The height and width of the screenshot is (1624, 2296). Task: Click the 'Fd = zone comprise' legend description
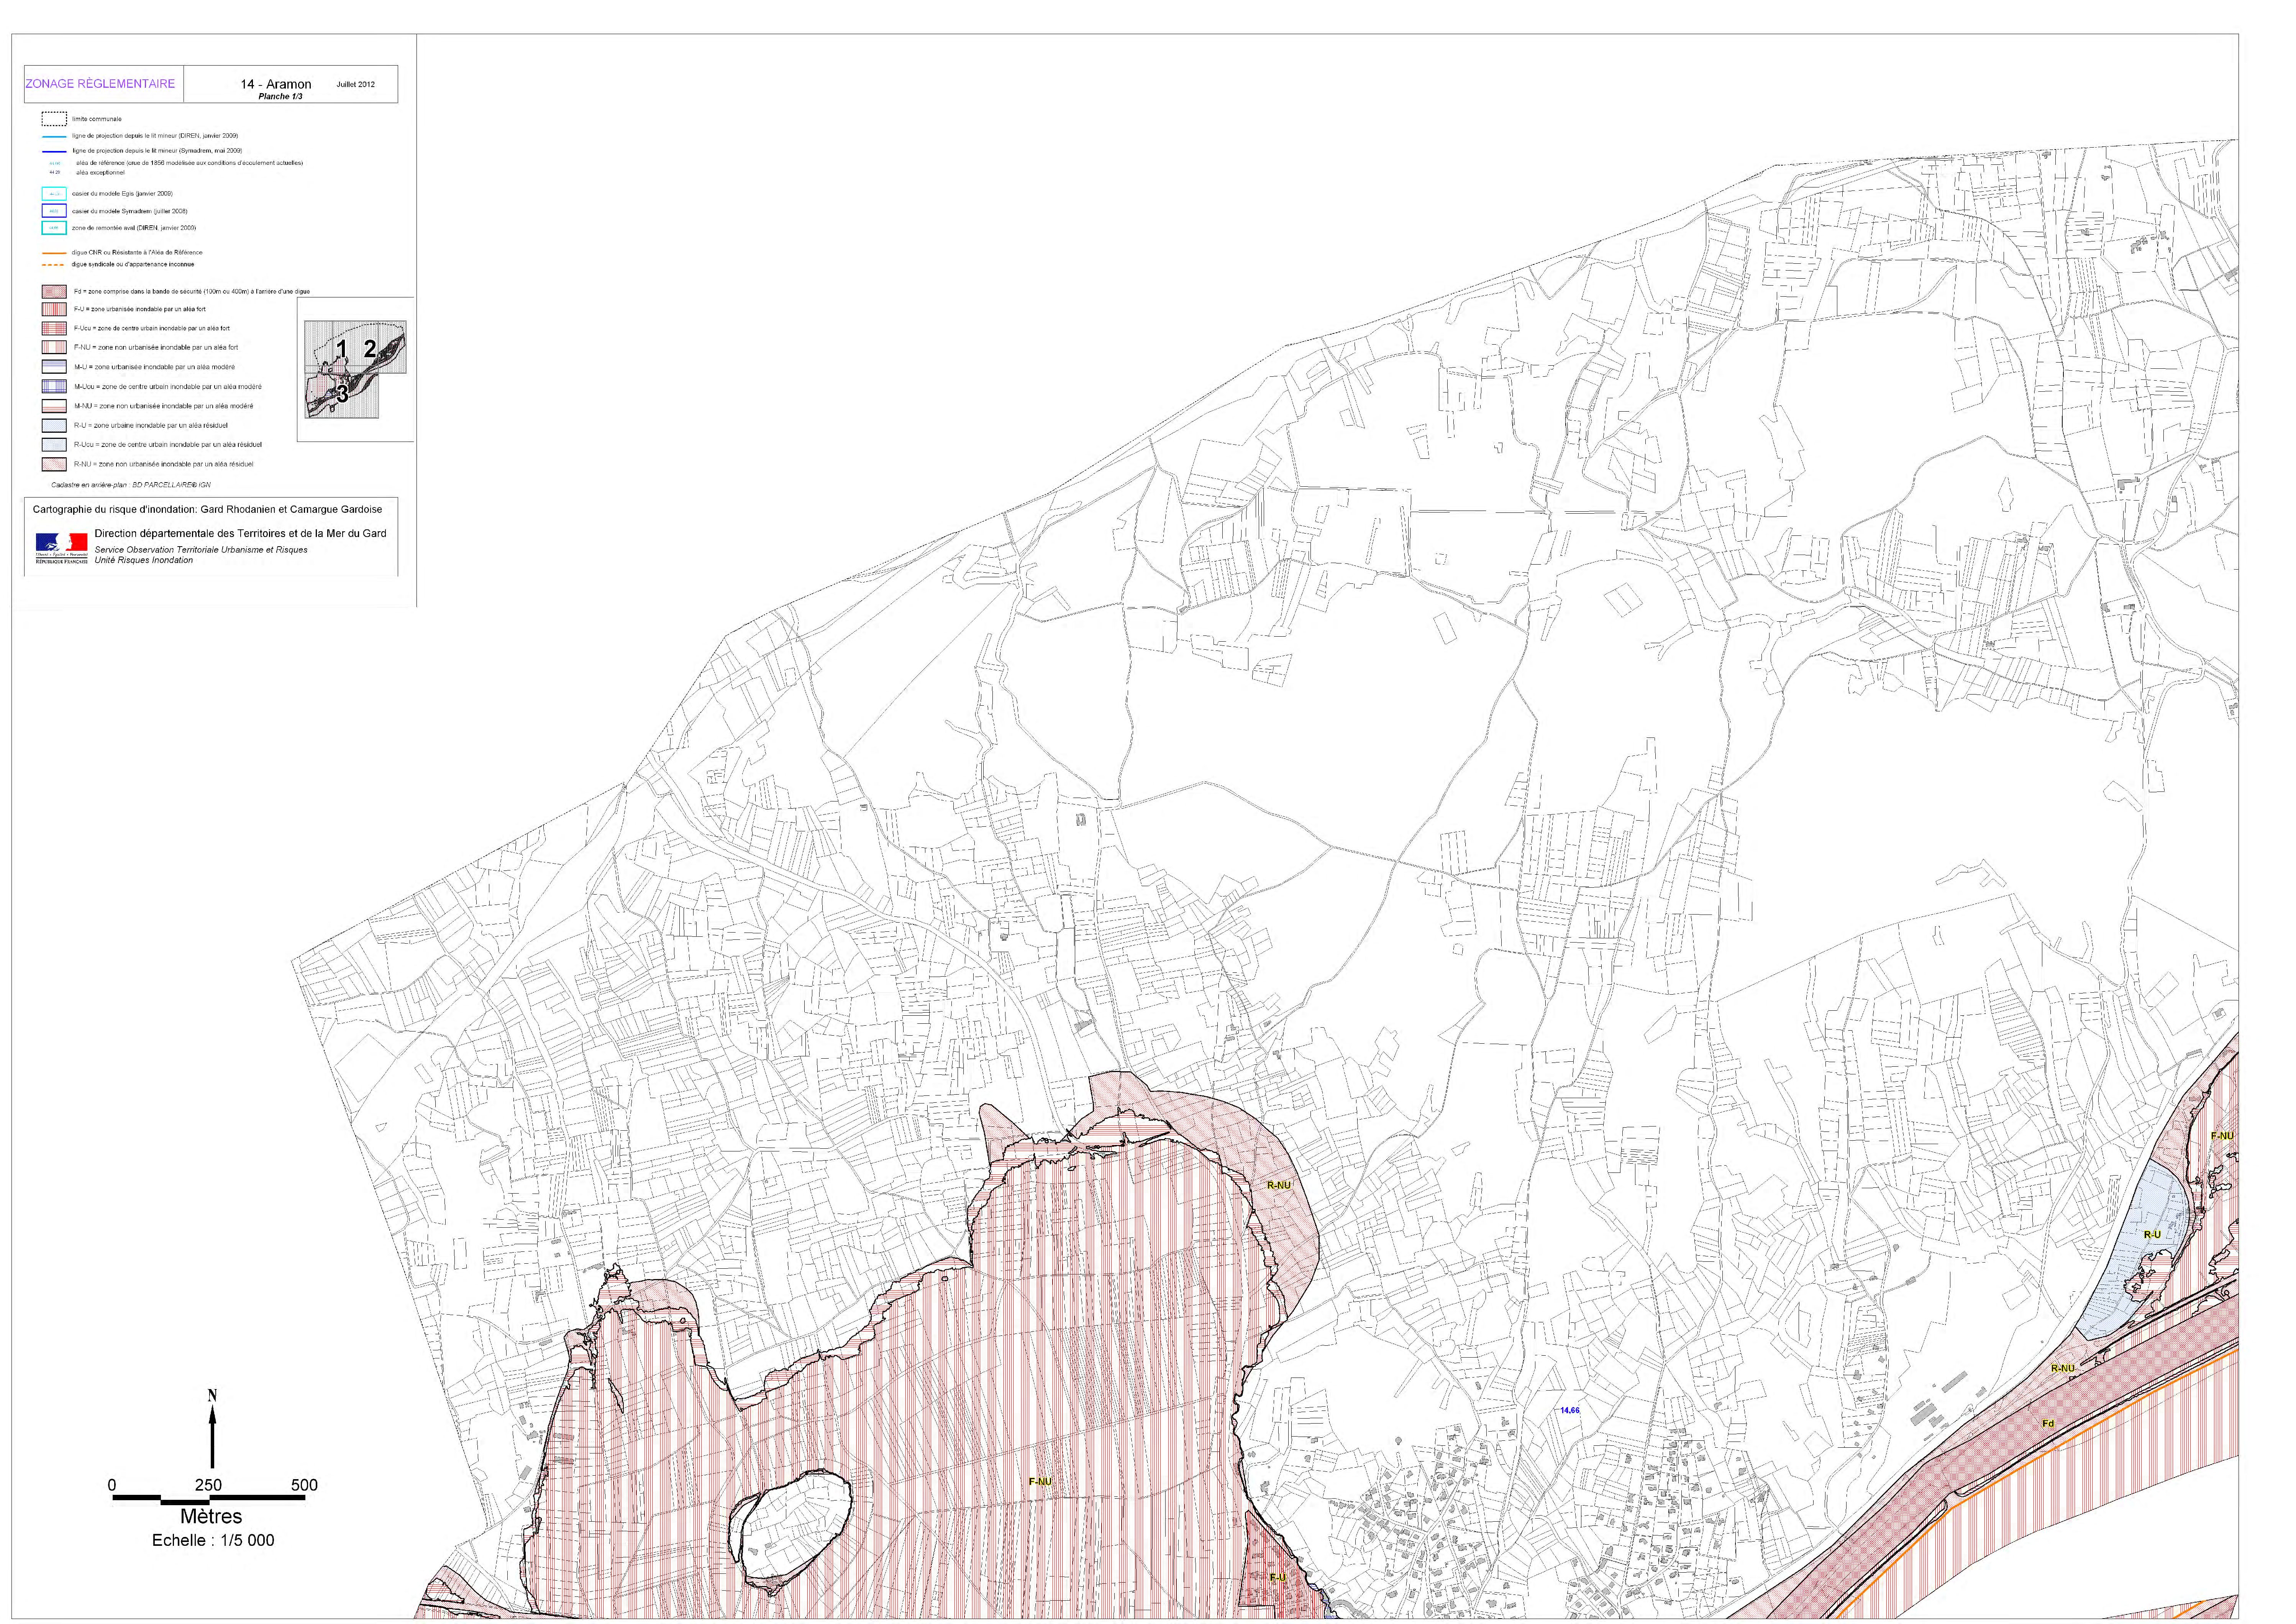click(192, 292)
